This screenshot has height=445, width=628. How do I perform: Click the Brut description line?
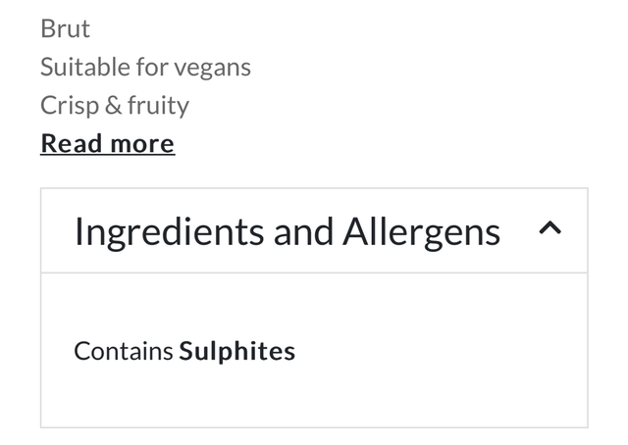65,28
